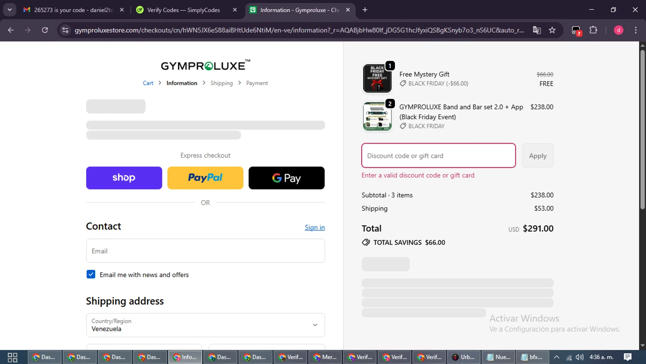
Task: Close the Gmail browser tab
Action: pos(122,10)
